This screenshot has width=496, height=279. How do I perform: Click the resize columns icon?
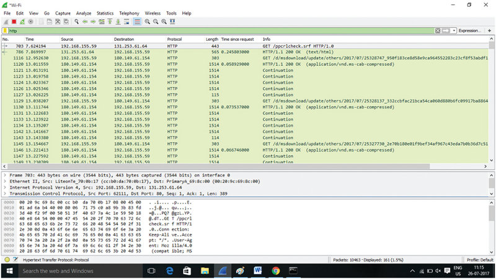(173, 21)
